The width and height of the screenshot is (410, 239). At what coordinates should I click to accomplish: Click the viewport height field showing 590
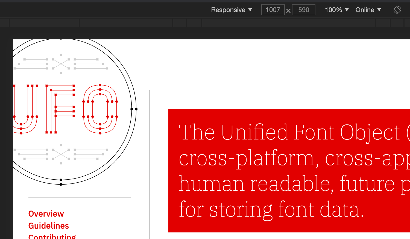[303, 10]
